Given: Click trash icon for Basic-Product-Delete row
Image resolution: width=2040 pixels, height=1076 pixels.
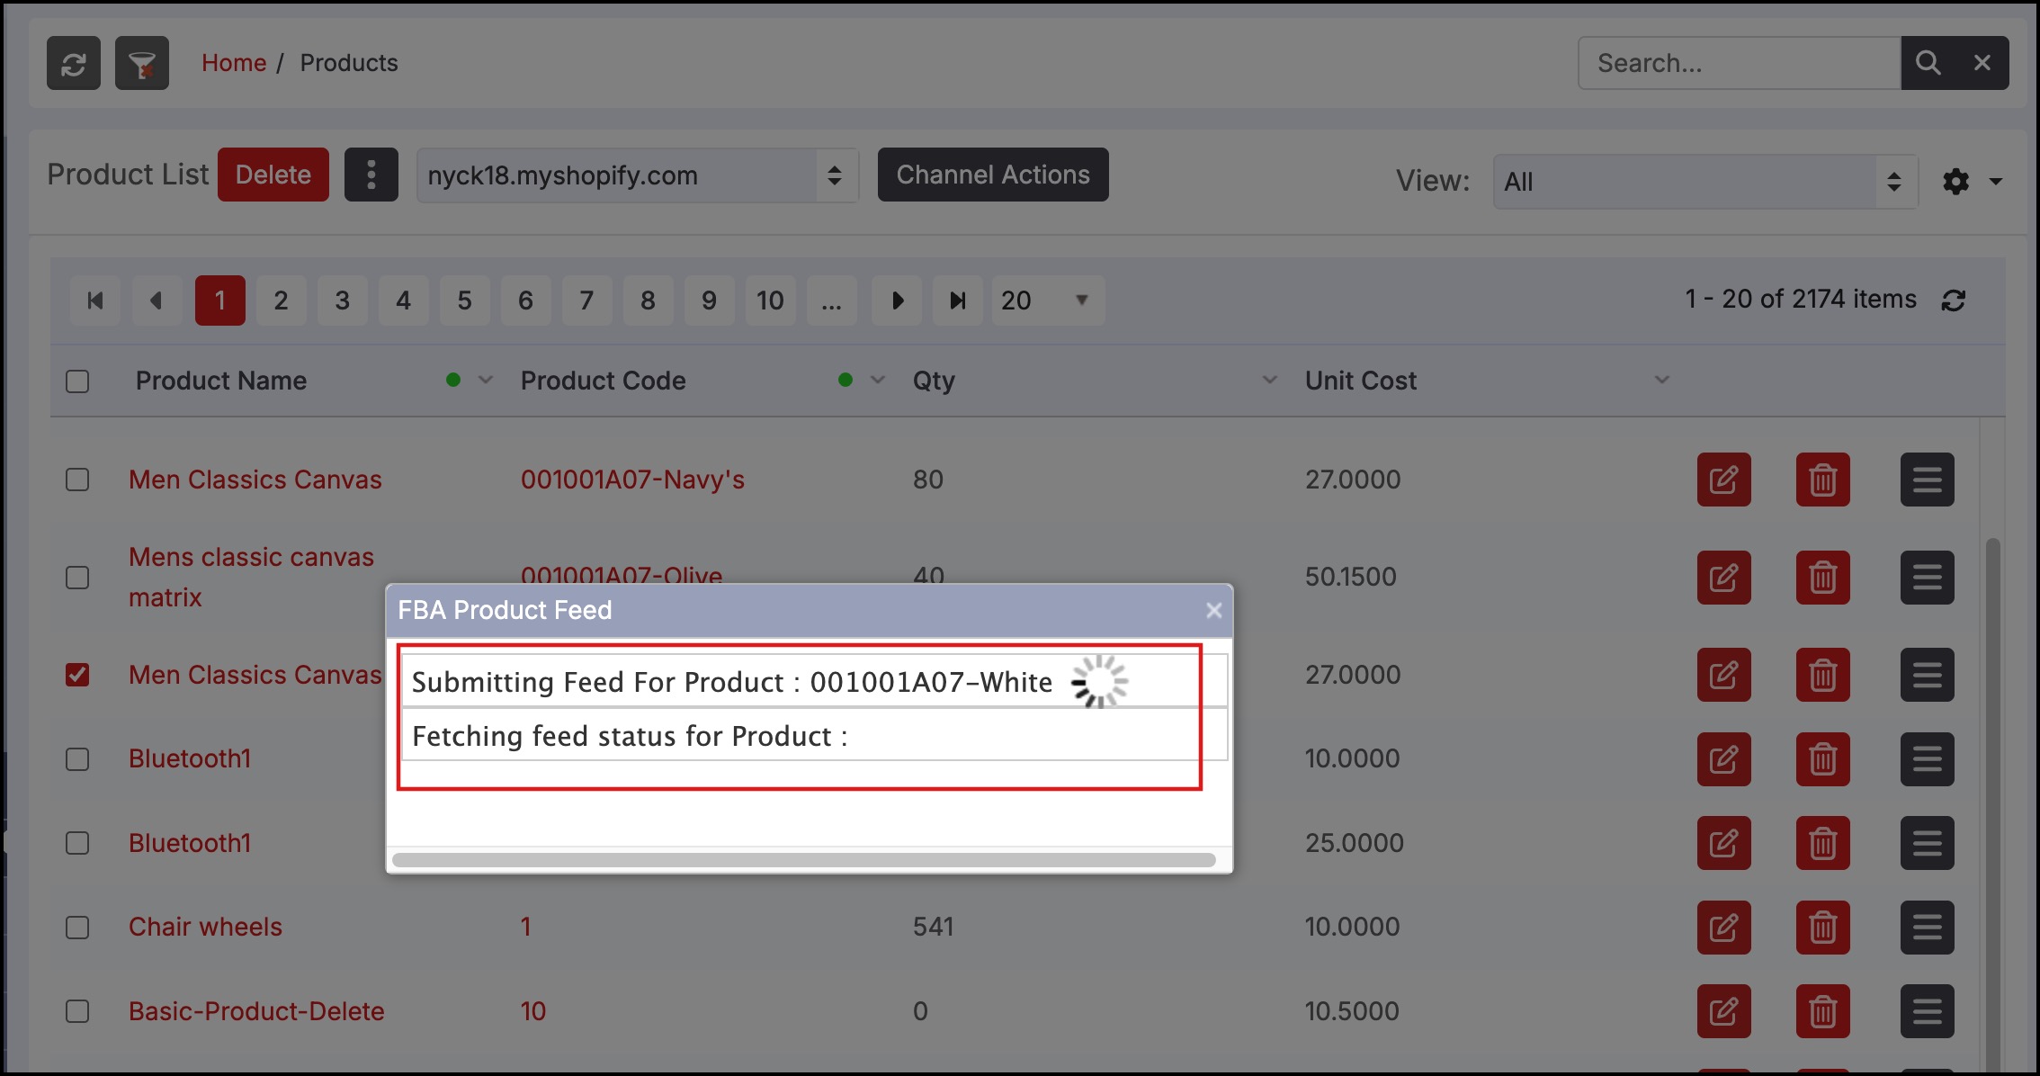Looking at the screenshot, I should 1822,1011.
